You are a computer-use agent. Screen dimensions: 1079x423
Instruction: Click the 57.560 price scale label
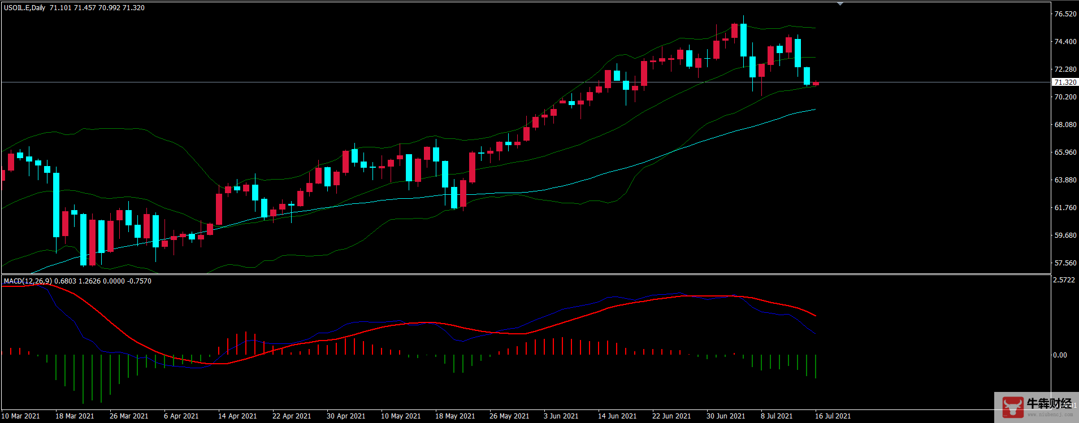tap(1065, 263)
